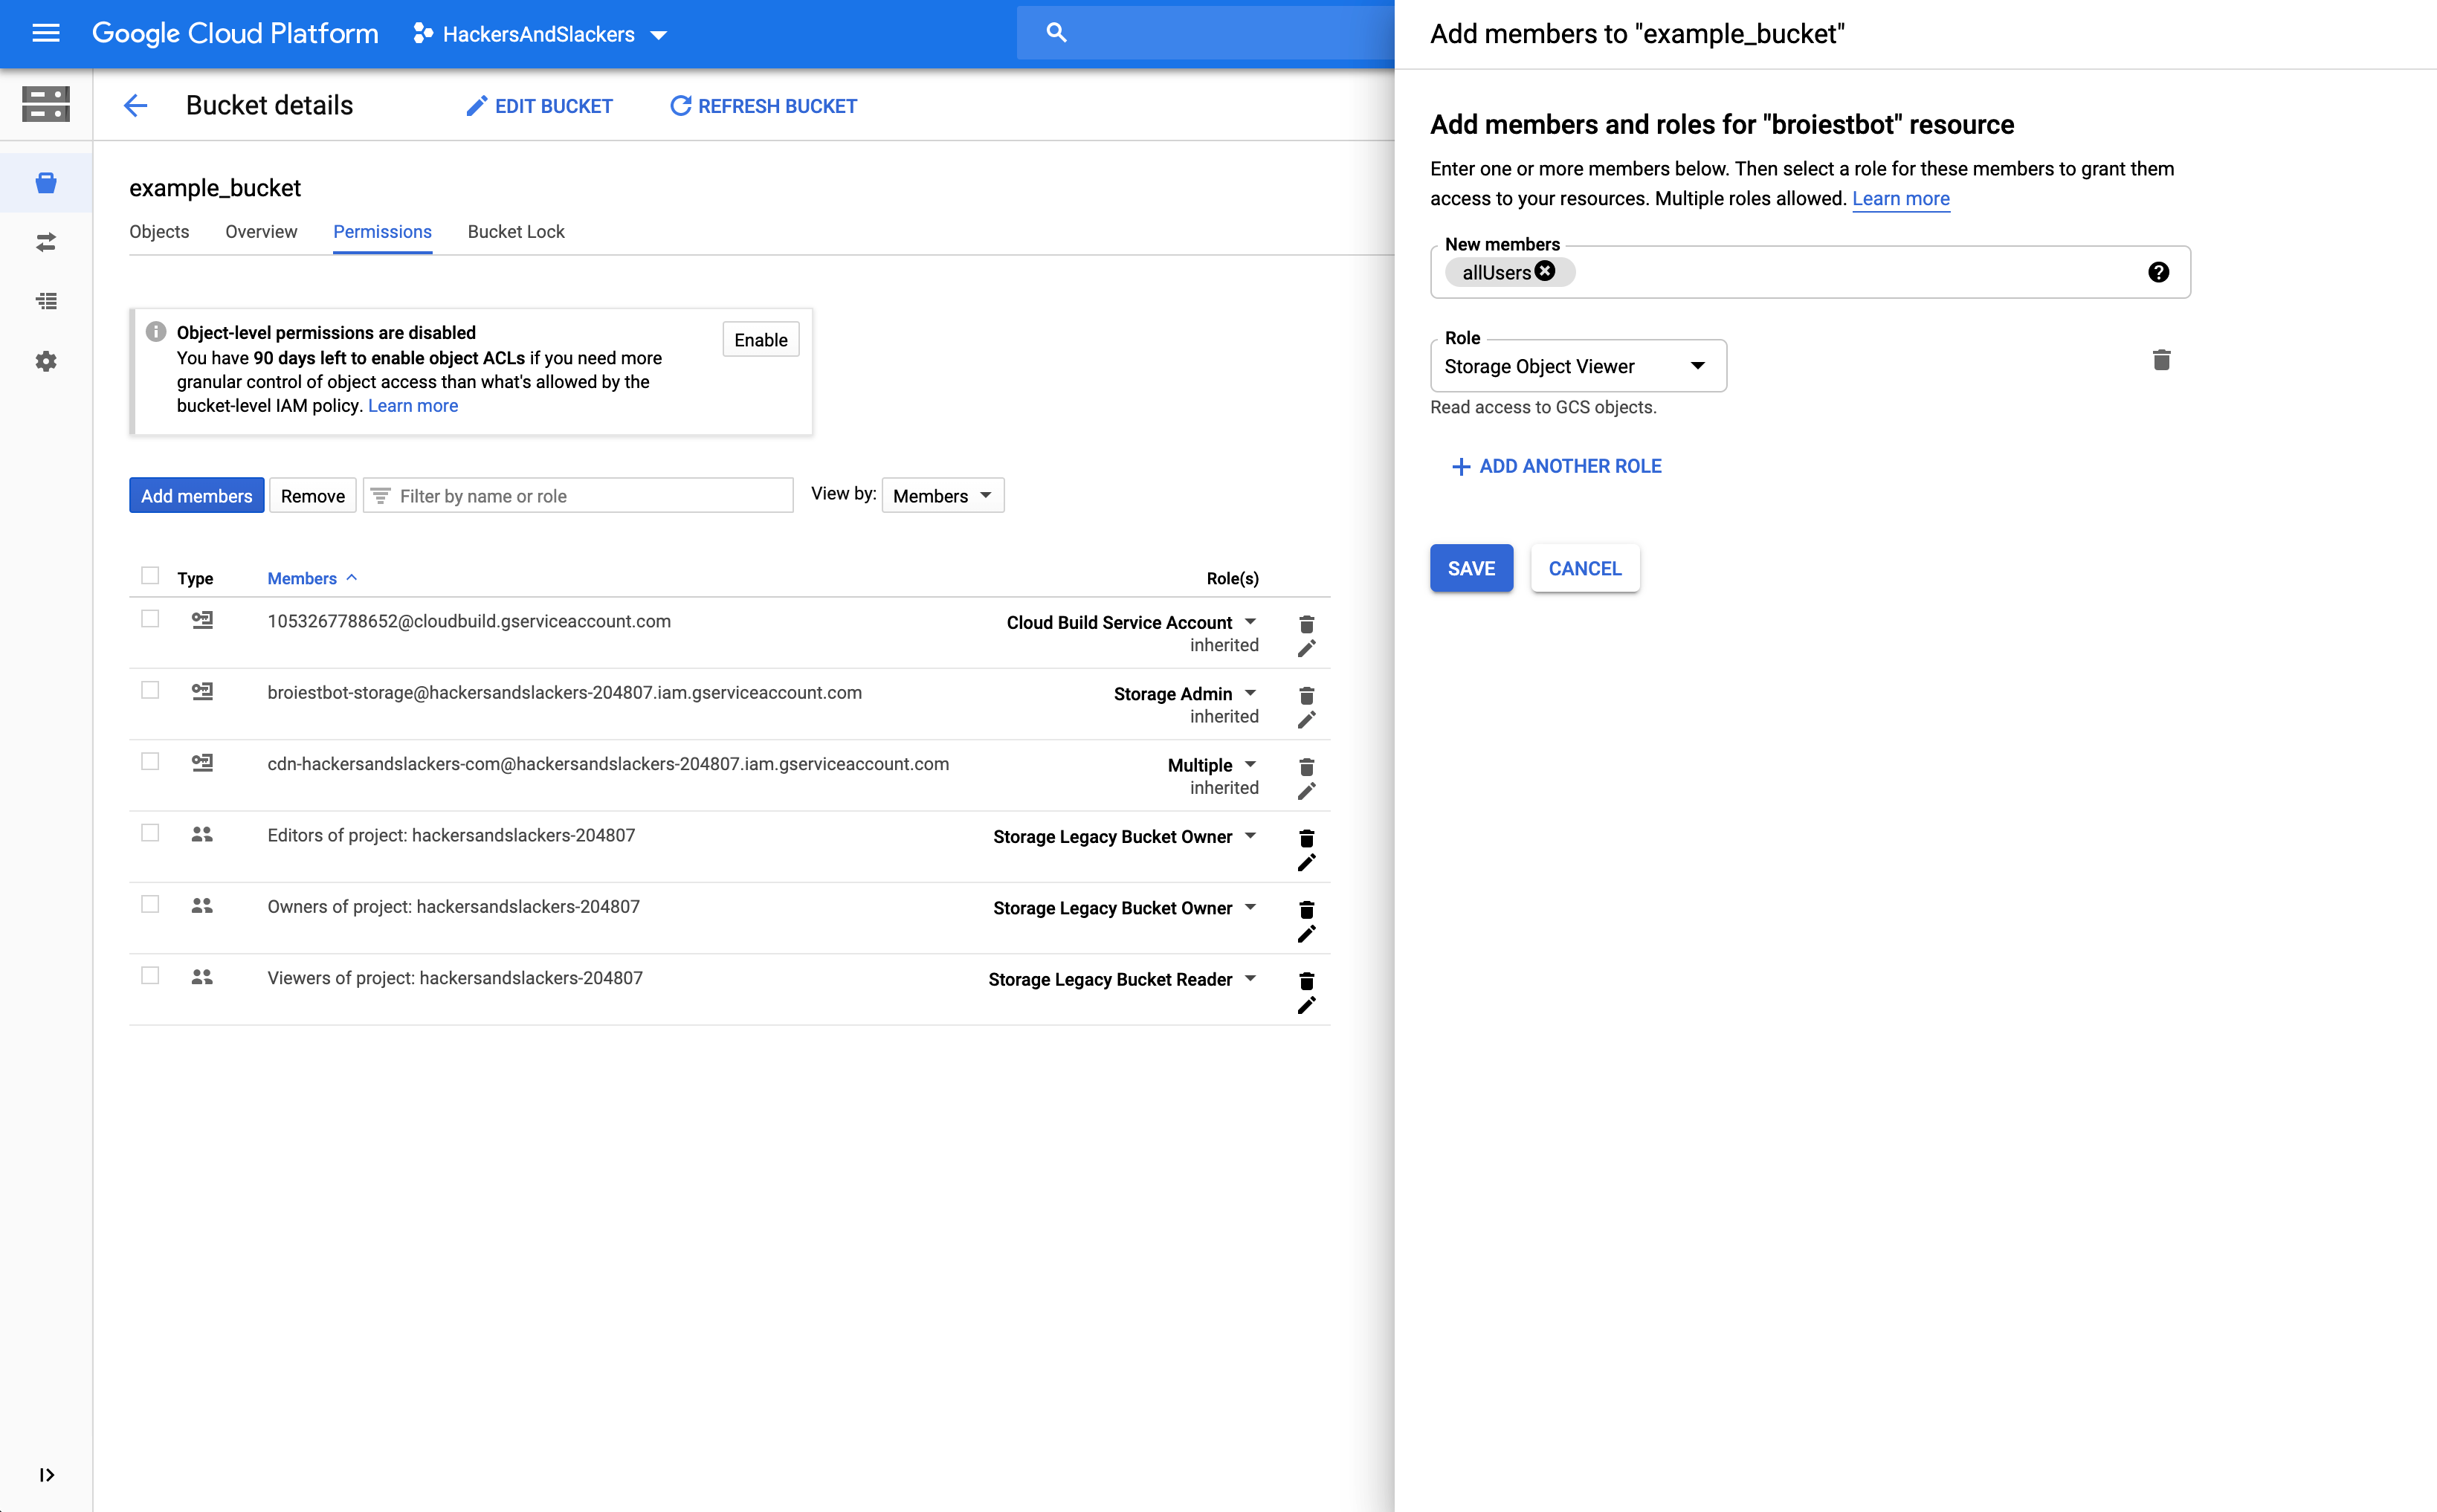2437x1512 pixels.
Task: Check the Owners of project row checkbox
Action: click(150, 904)
